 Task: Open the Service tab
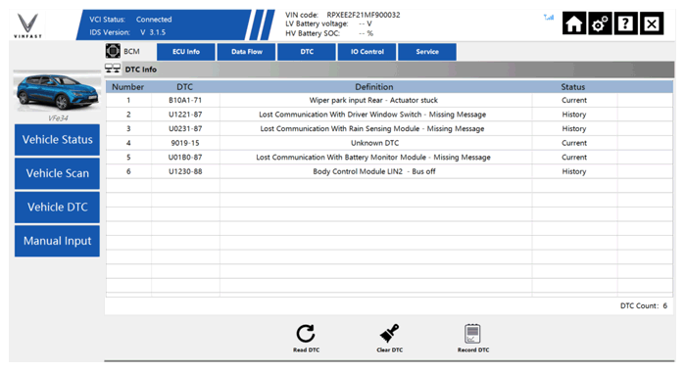click(x=427, y=52)
